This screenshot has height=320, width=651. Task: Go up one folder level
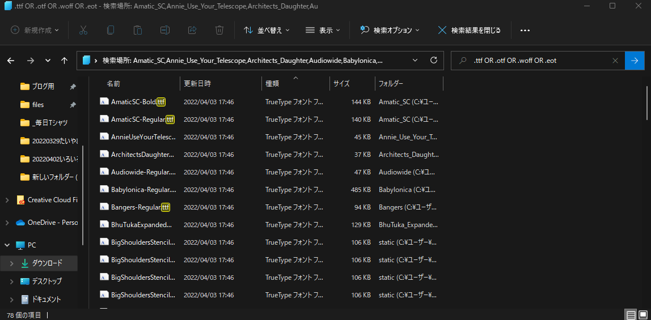point(64,60)
